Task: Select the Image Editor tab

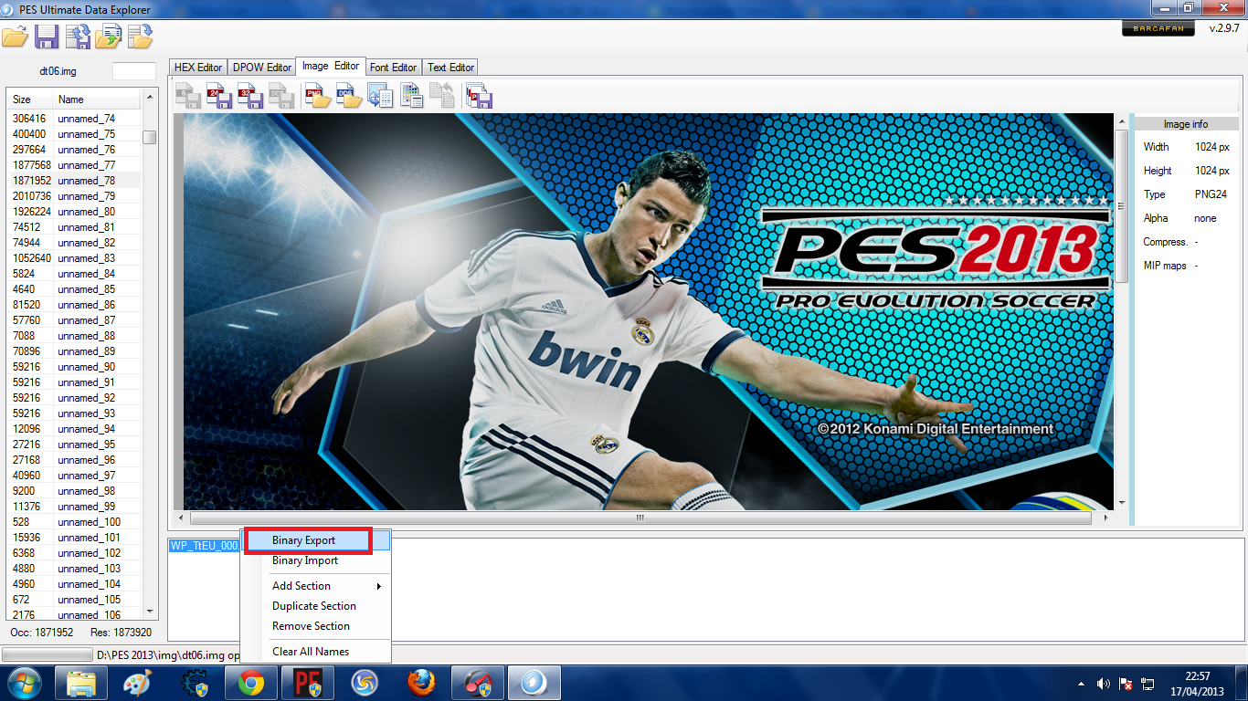Action: tap(331, 66)
